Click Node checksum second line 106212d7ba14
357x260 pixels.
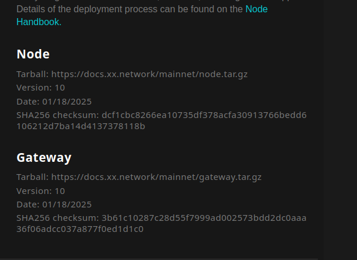(x=81, y=126)
